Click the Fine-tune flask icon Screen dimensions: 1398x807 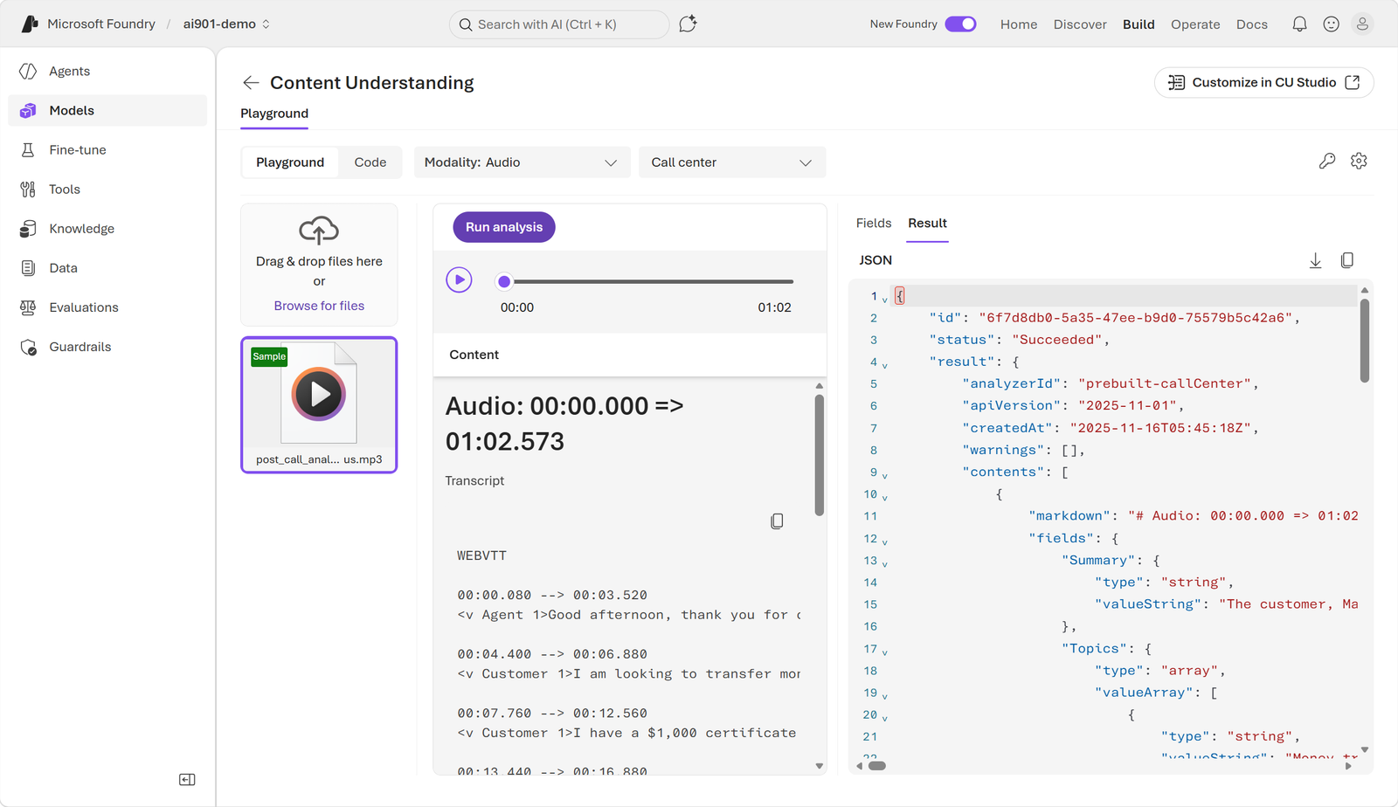click(28, 149)
